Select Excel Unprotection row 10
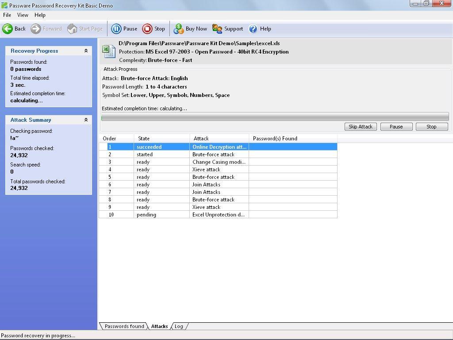This screenshot has width=453, height=340. tap(218, 215)
